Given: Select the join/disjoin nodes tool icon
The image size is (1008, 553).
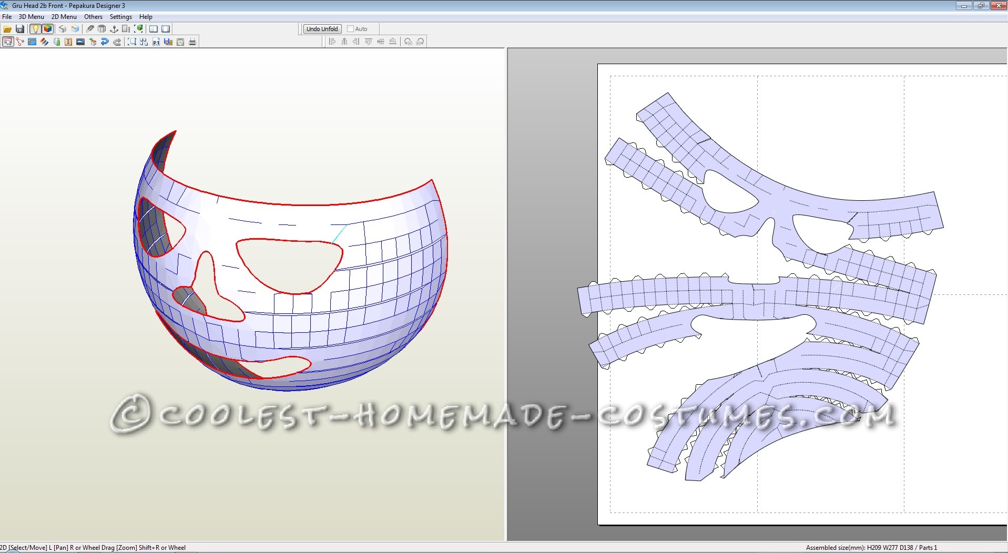Looking at the screenshot, I should click(x=20, y=42).
